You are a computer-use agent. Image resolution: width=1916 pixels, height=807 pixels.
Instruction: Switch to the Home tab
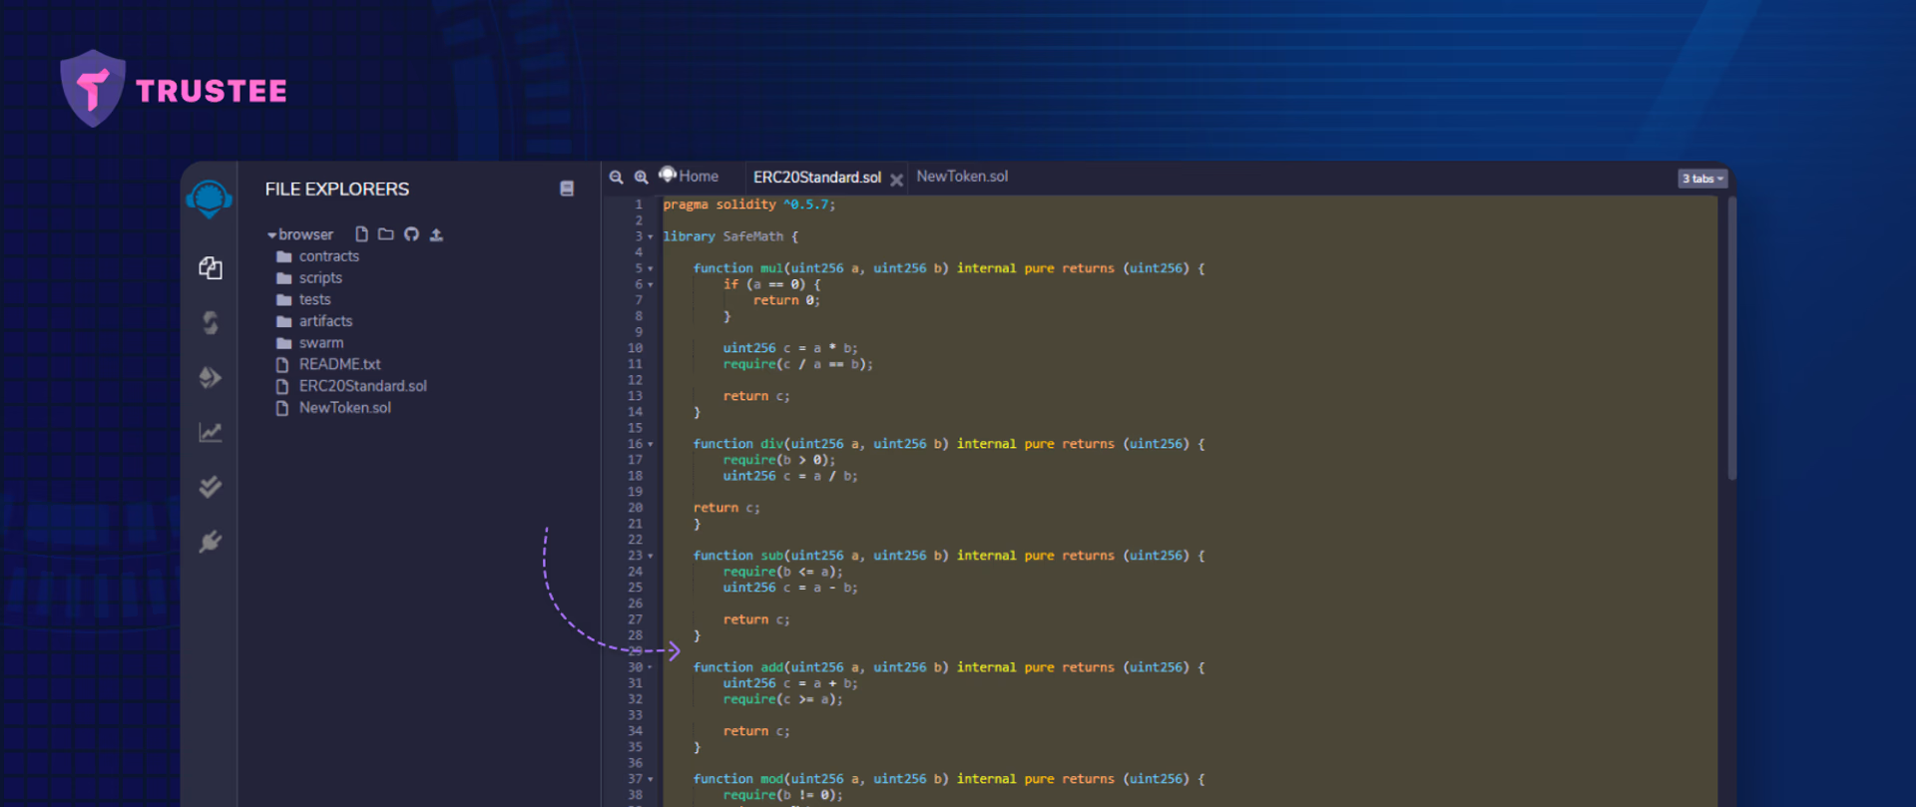click(690, 177)
